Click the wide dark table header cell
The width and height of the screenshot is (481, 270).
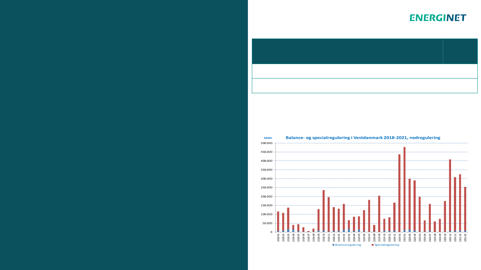[x=347, y=51]
